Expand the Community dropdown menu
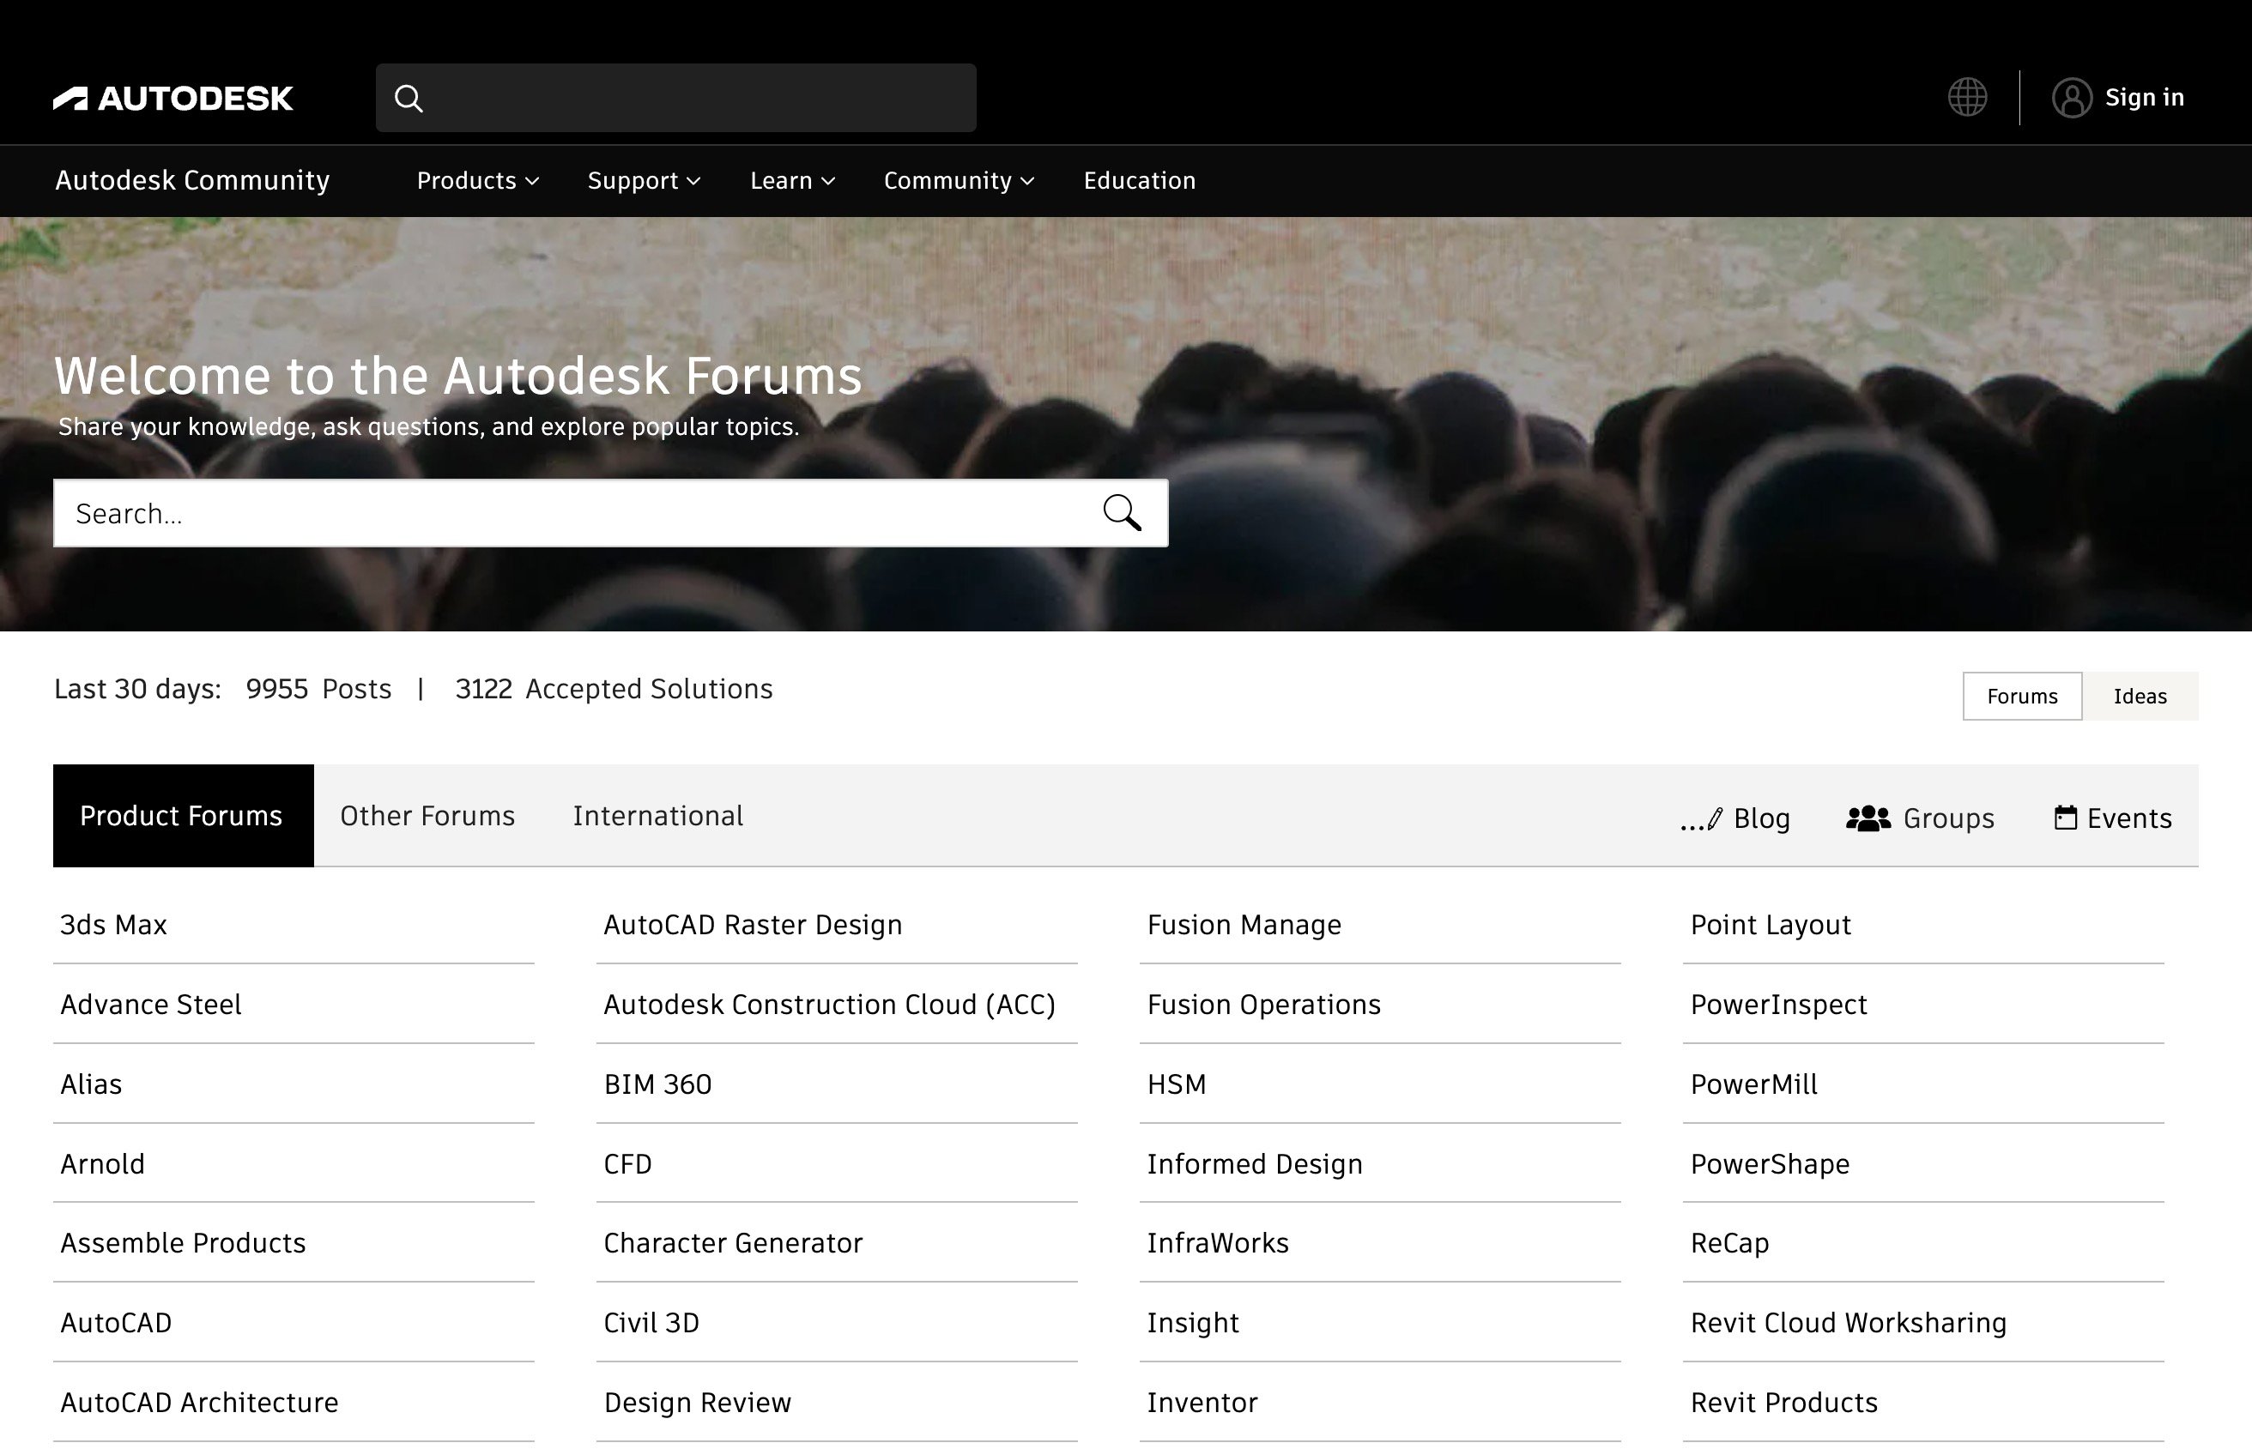Viewport: 2252px width, 1455px height. (959, 180)
